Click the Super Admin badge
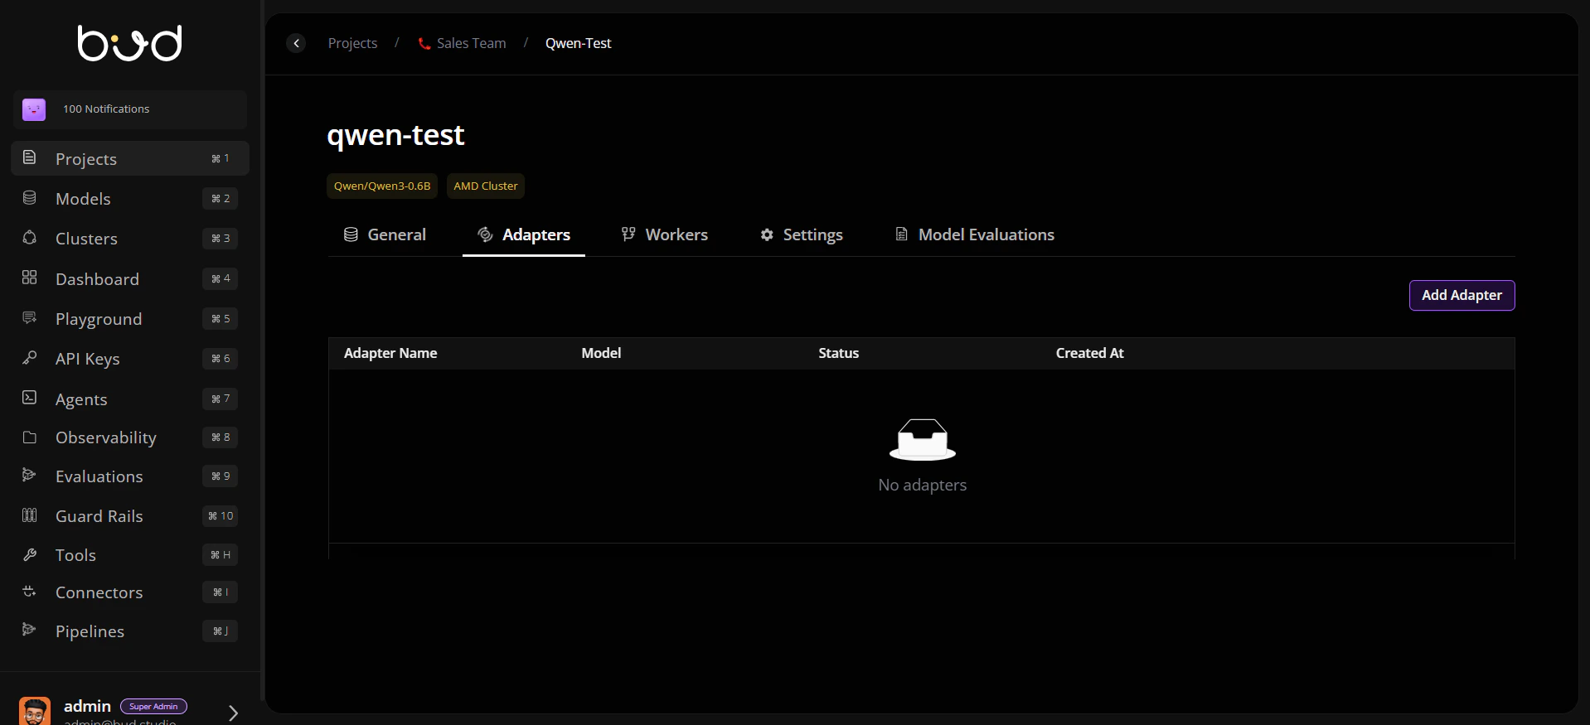 point(153,707)
